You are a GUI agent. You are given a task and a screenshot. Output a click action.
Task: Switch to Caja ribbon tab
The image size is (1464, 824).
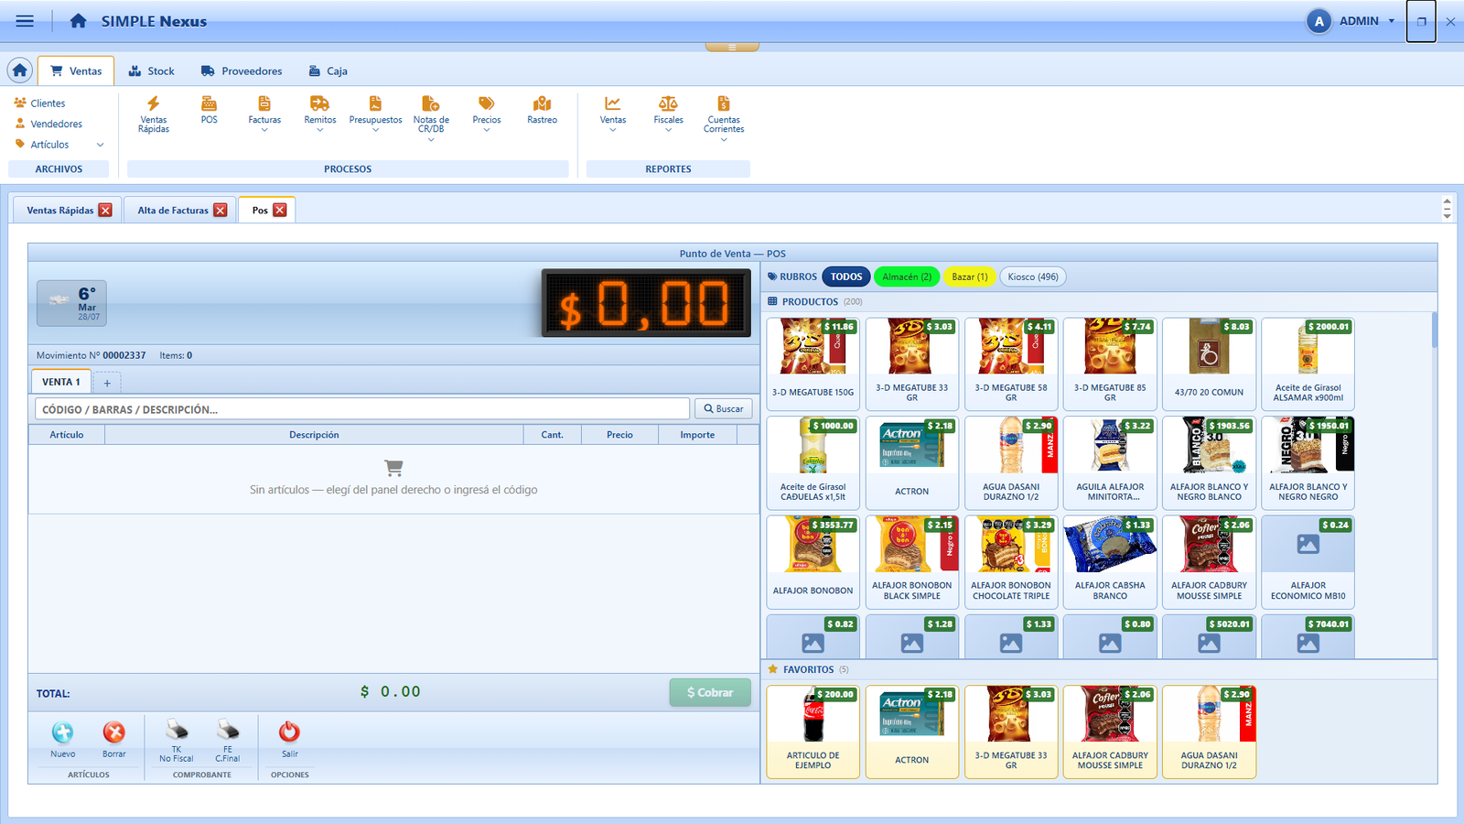point(328,70)
